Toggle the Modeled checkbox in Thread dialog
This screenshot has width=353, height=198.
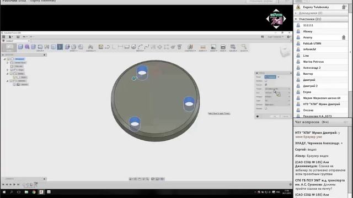tap(266, 81)
